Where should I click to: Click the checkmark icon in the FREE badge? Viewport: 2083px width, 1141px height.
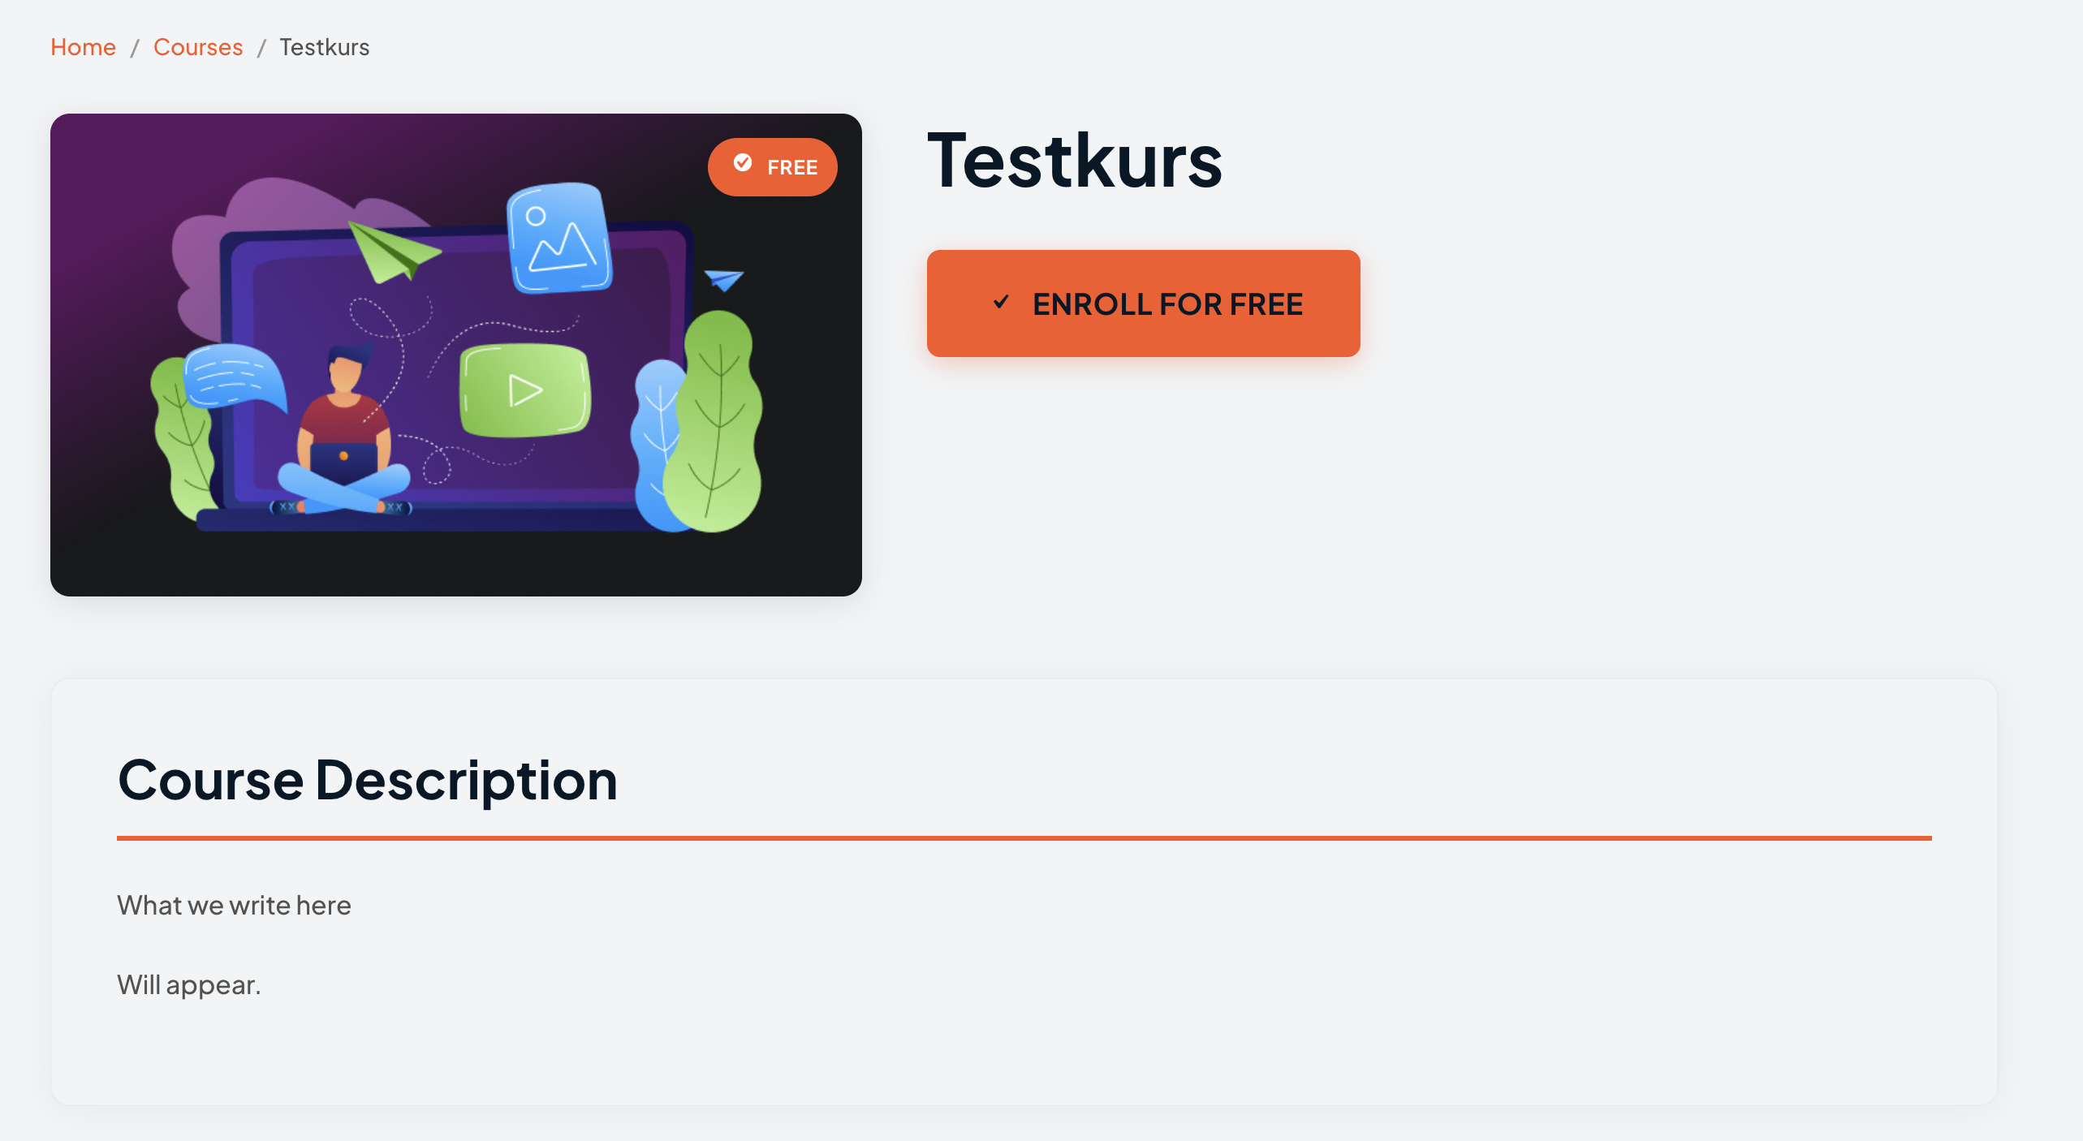743,163
